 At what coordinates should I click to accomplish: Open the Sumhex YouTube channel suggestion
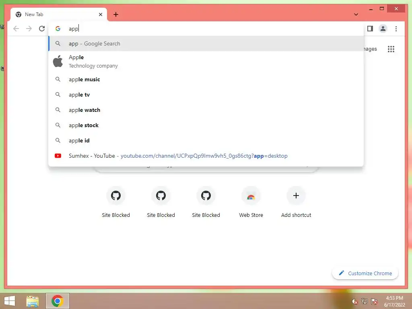click(206, 156)
